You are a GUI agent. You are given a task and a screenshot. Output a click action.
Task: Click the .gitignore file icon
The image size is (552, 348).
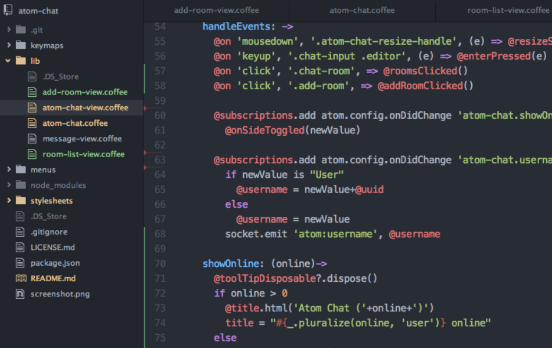coord(20,231)
